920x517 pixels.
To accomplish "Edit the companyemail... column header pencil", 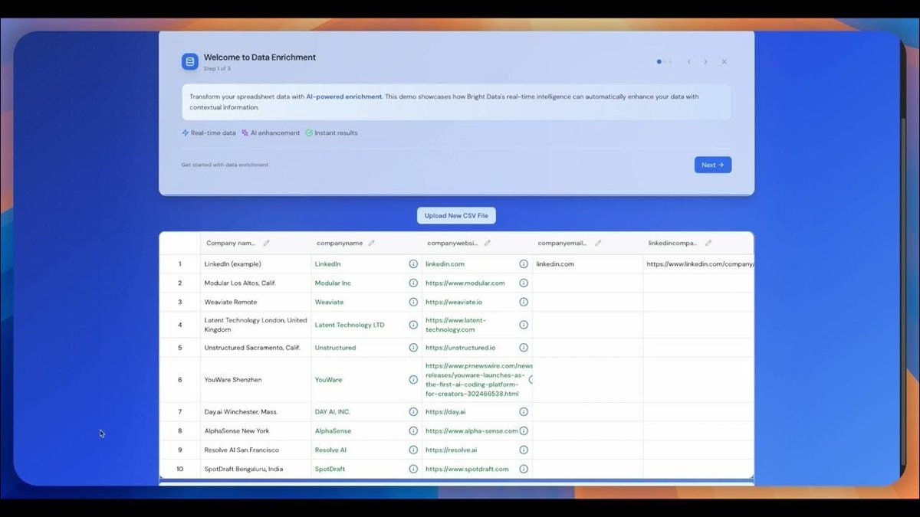I will click(x=598, y=243).
